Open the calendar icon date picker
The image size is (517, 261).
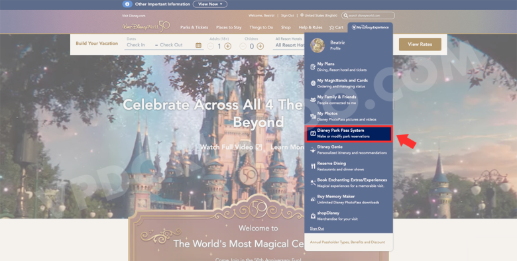[198, 45]
